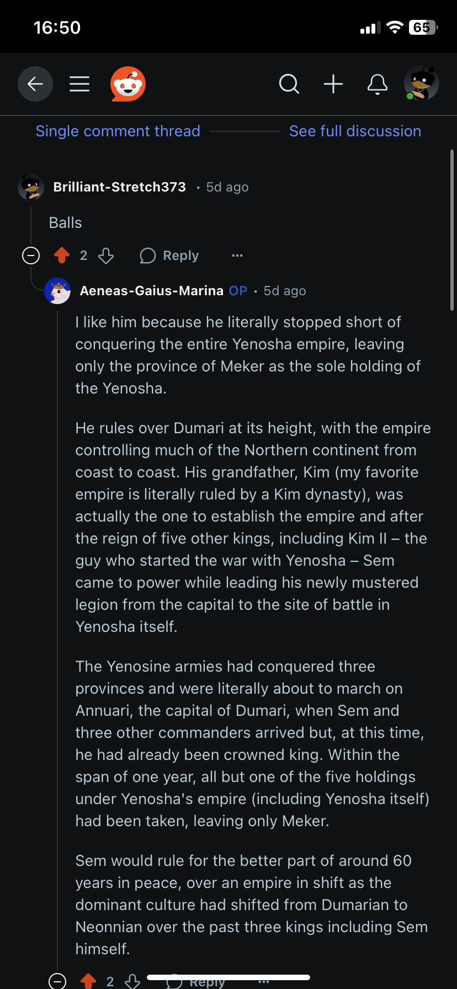Go to Reddit home via Snoo logo
This screenshot has height=989, width=457.
(x=128, y=84)
